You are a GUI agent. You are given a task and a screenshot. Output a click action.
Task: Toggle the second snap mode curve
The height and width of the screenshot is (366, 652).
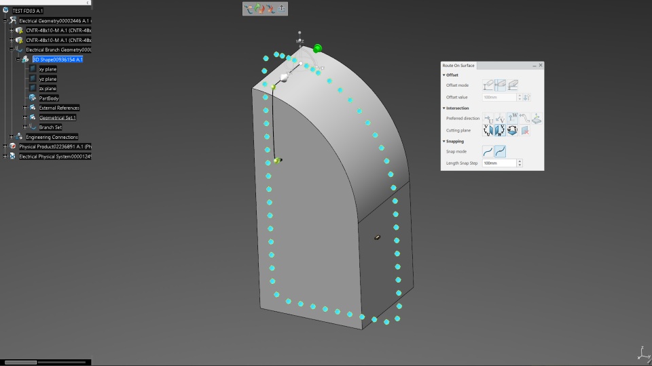[x=501, y=151]
